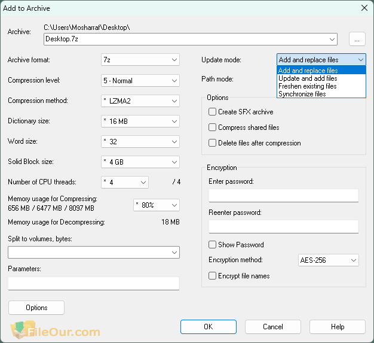Click the Parameters input field

tap(93, 284)
